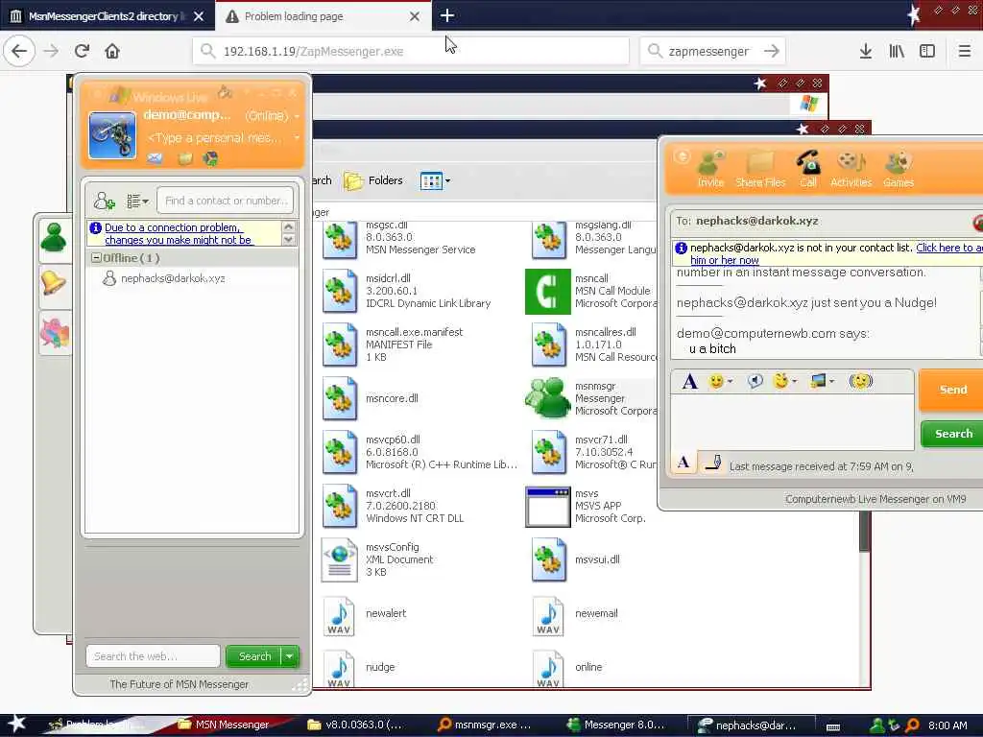Select contact nephacks@darkok.xyz
The width and height of the screenshot is (983, 737).
(173, 278)
